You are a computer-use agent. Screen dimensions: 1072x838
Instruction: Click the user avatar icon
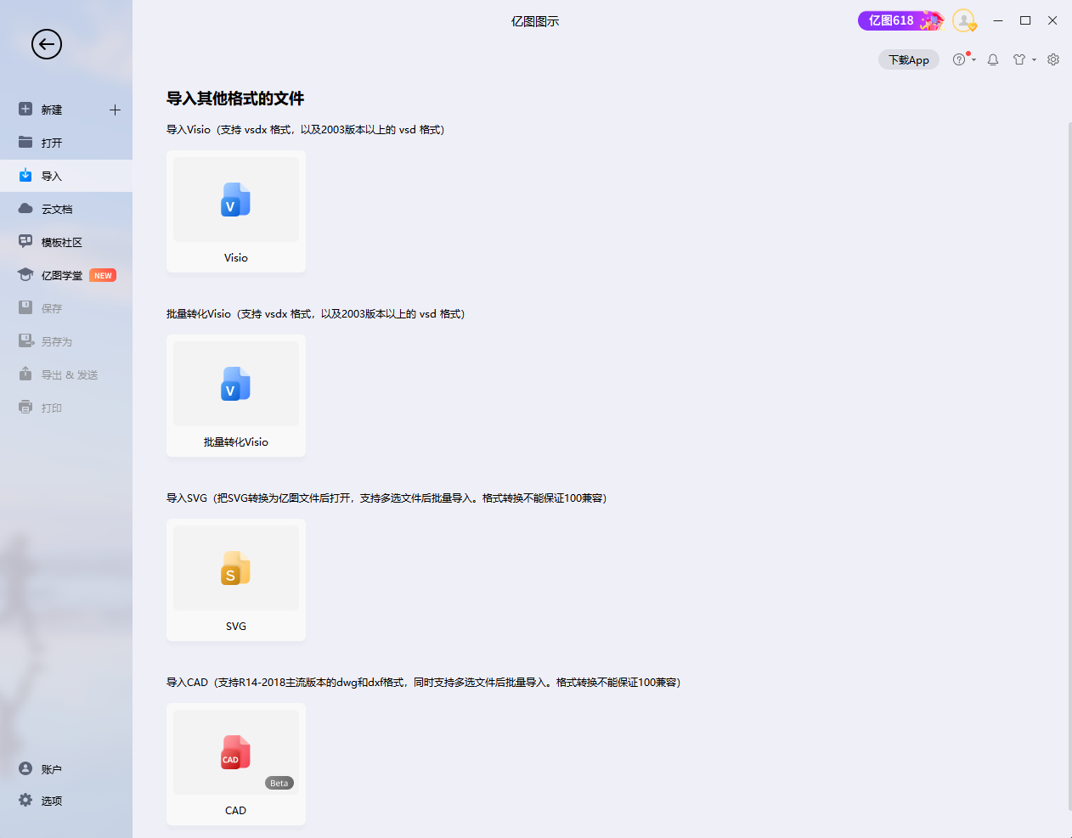[963, 20]
